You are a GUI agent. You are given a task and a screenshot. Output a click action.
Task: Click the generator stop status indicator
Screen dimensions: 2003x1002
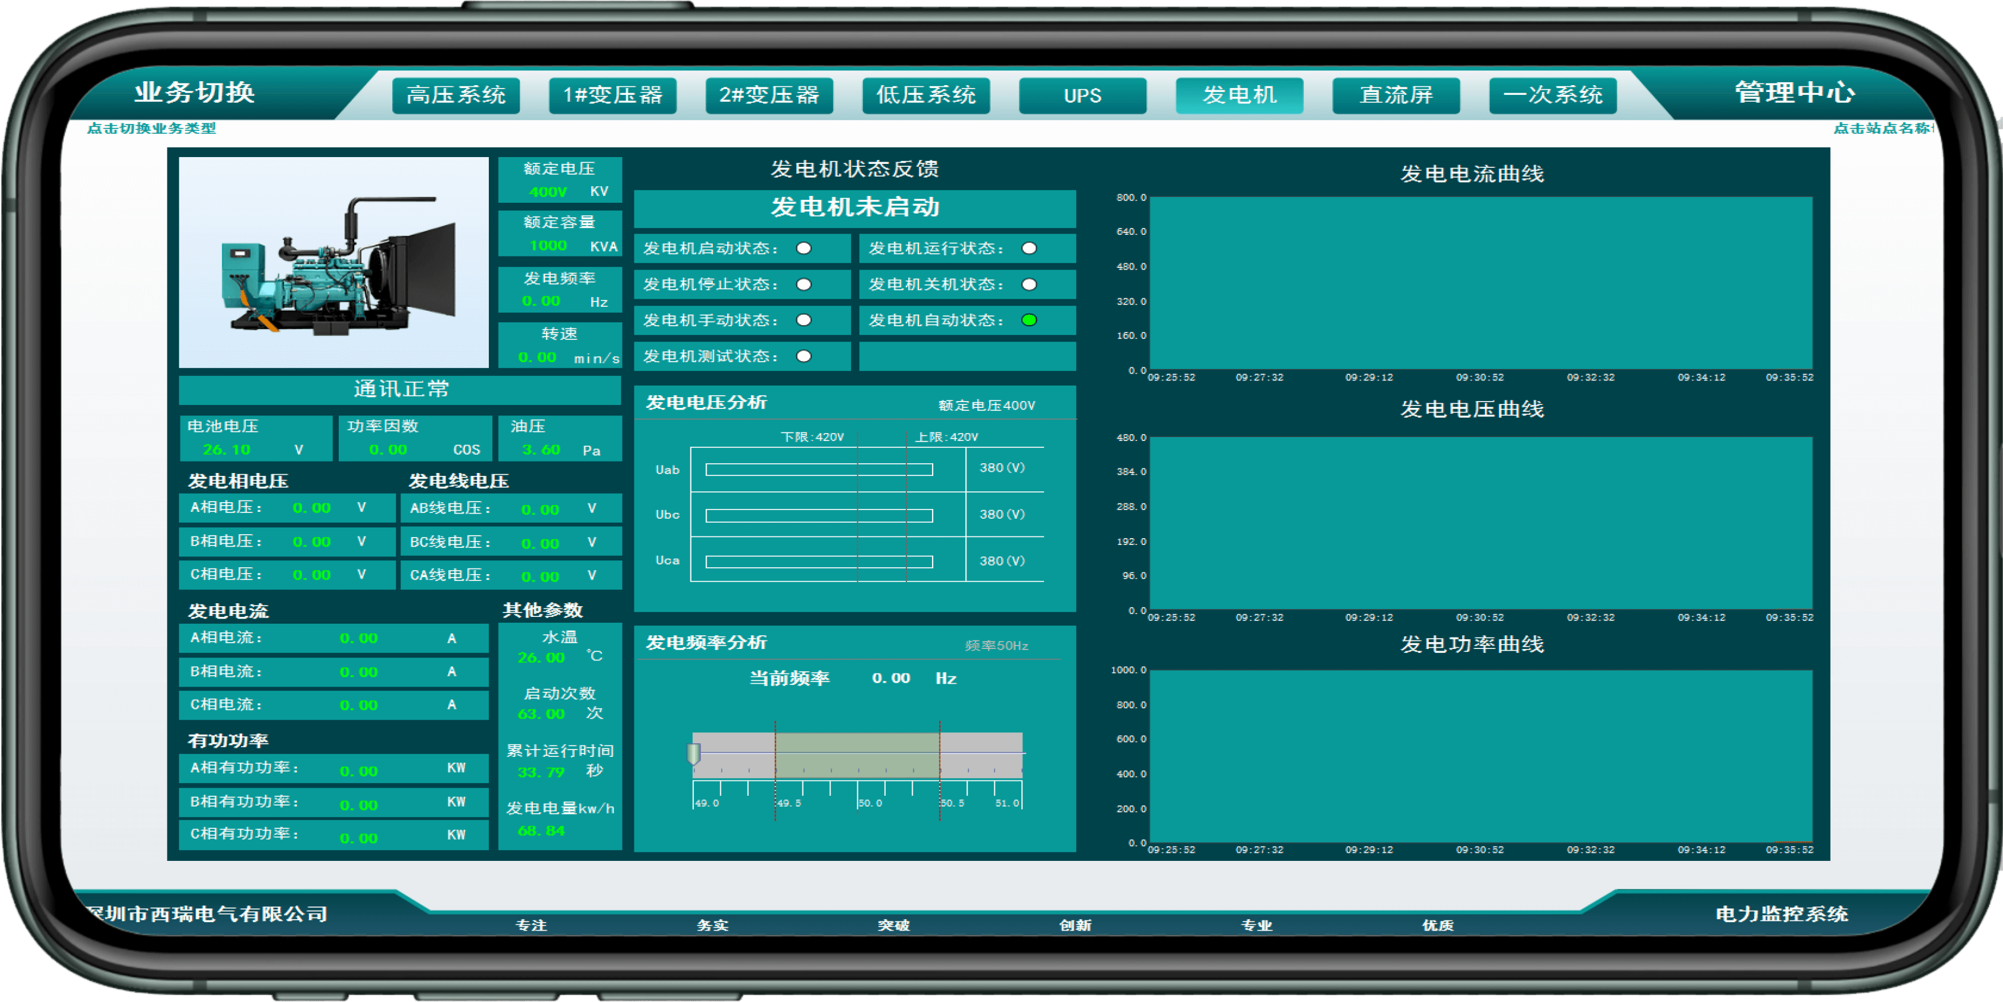tap(804, 284)
